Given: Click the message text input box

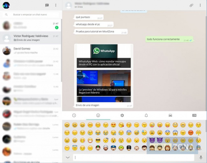Looking at the screenshot, I should pos(134,157).
